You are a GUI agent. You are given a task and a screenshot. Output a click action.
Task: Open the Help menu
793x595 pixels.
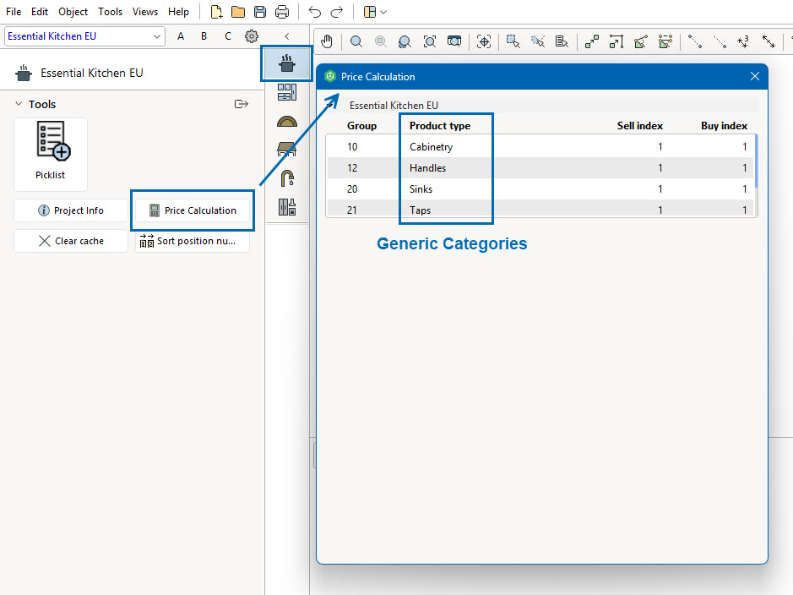pyautogui.click(x=178, y=12)
